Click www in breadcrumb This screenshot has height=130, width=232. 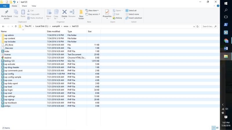(x=66, y=26)
